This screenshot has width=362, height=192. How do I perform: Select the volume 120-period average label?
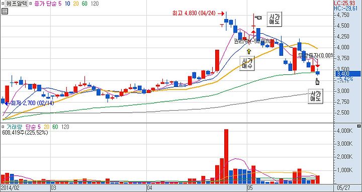tap(65, 127)
